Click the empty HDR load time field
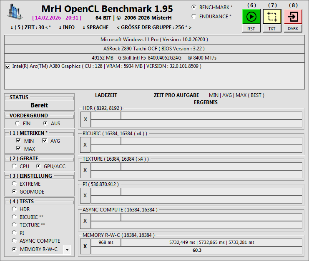The width and height of the screenshot is (309, 261). click(x=106, y=116)
